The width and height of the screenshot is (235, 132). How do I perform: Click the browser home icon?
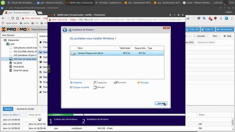click(x=18, y=18)
